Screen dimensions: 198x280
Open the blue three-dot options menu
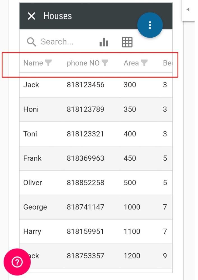click(150, 25)
